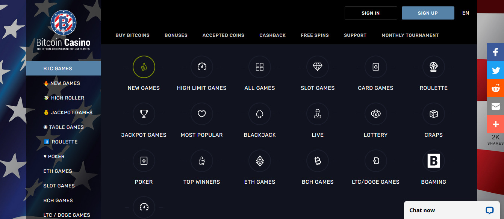Open ETH Games in the sidebar
Viewport: 504px width, 219px height.
58,171
